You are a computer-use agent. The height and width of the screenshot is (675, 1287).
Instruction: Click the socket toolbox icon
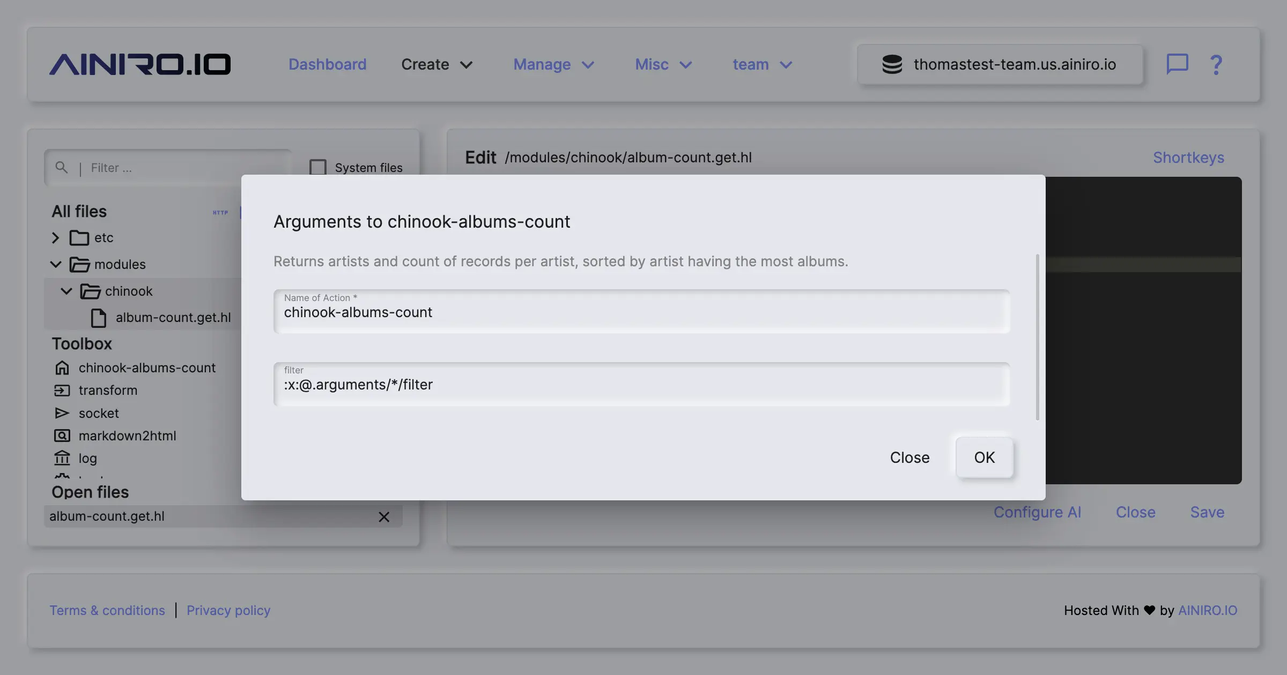click(x=62, y=413)
